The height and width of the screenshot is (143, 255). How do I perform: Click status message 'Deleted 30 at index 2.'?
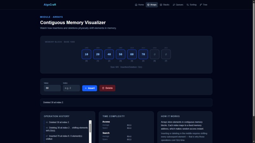pyautogui.click(x=53, y=102)
